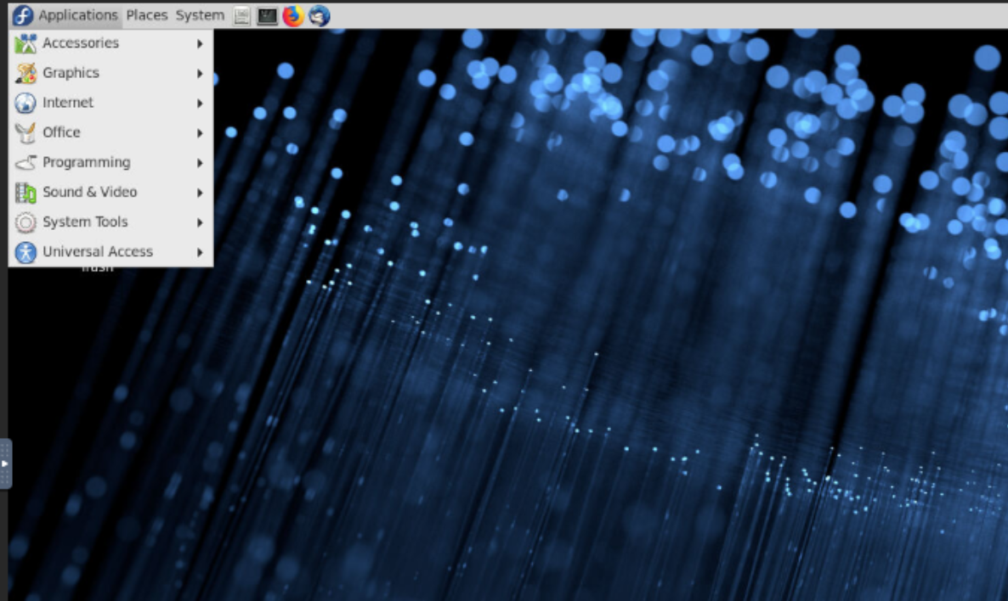
Task: Choose the System Tools entry label
Action: click(85, 222)
